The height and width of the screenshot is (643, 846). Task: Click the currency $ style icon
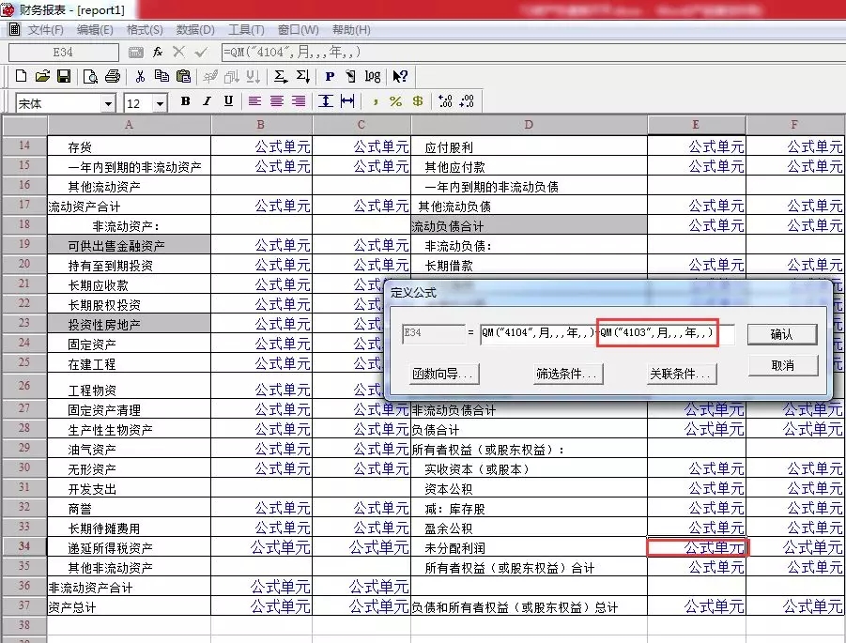(416, 101)
